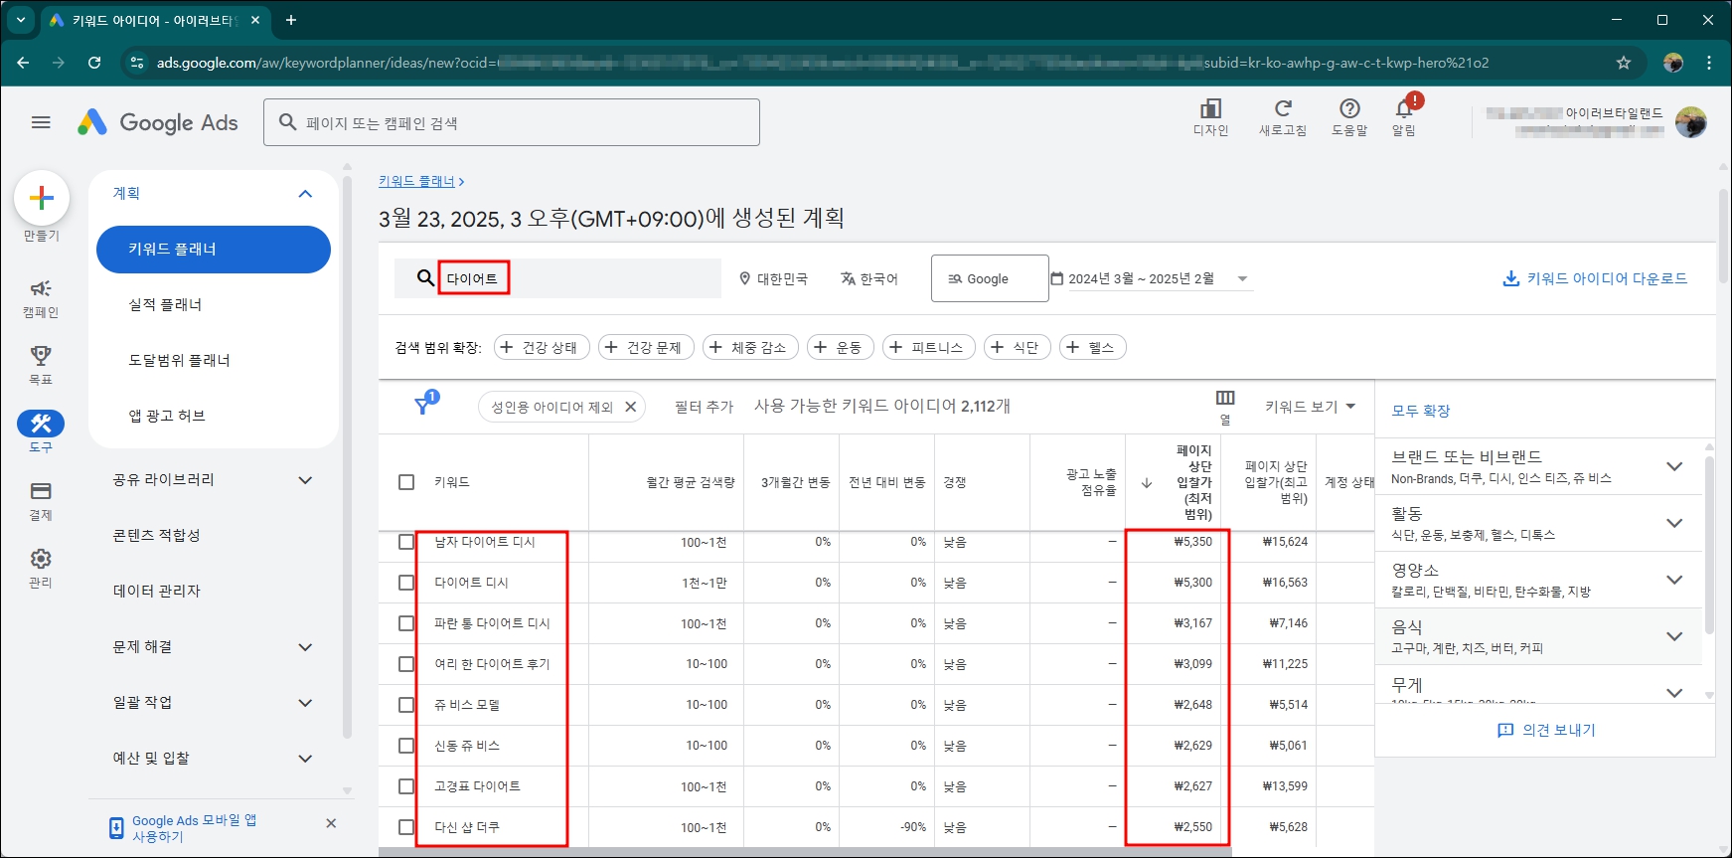Expand 일괄 작업 section
The height and width of the screenshot is (858, 1732).
(x=305, y=703)
